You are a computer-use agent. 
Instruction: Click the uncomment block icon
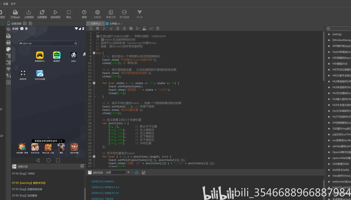click(x=111, y=28)
